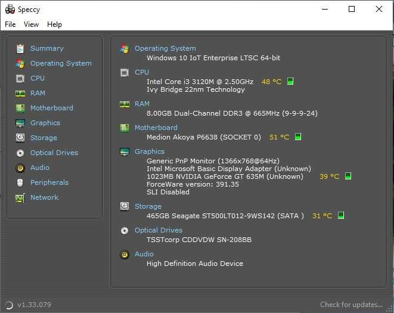Click the CPU chip icon in summary pane

coord(125,73)
